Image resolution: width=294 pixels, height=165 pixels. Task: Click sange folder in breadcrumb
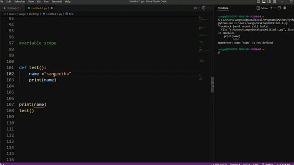22,14
